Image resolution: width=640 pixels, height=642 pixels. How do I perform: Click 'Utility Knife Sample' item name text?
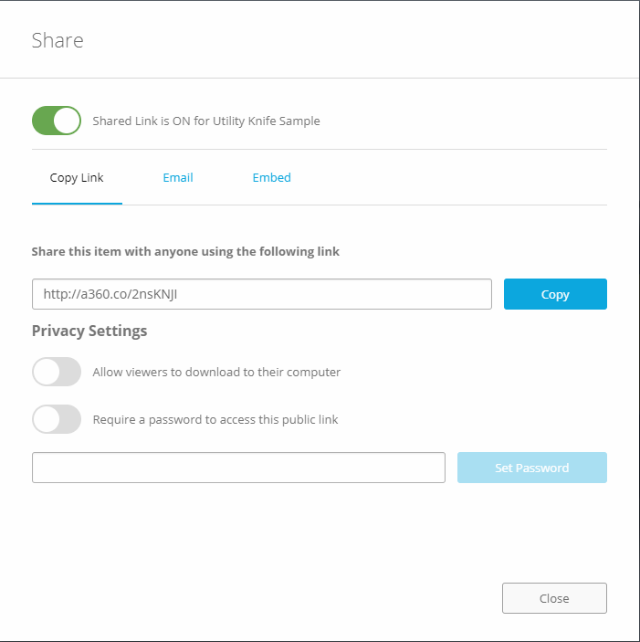point(267,121)
